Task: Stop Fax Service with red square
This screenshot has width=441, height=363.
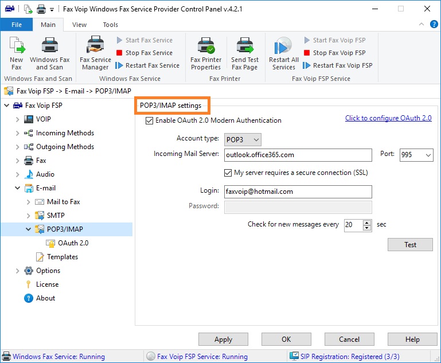Action: [119, 53]
